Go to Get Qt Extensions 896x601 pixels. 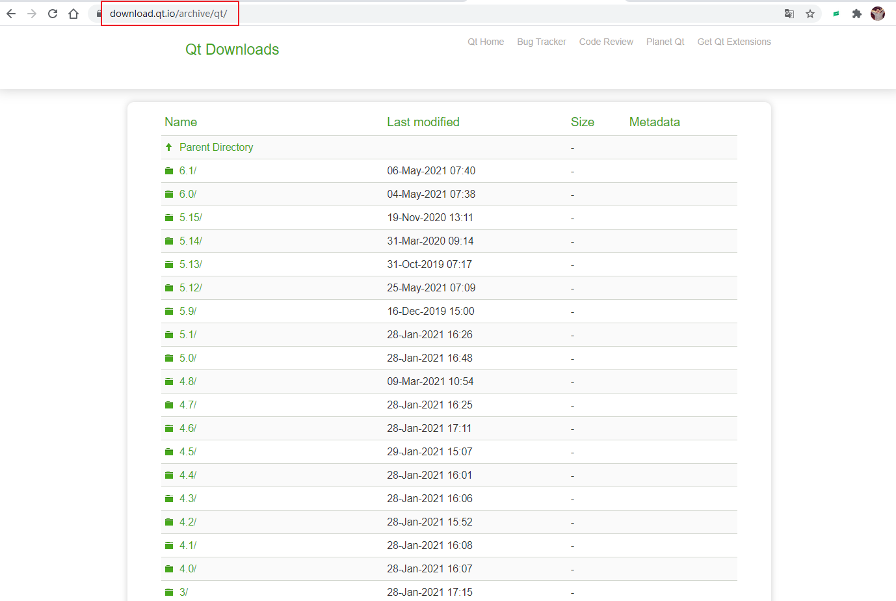pyautogui.click(x=733, y=42)
